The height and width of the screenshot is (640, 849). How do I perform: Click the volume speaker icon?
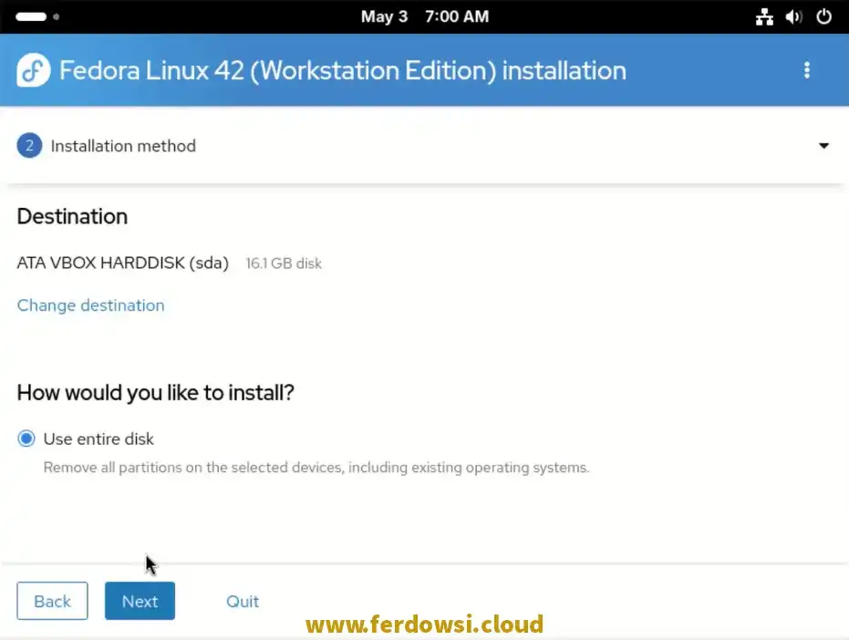(793, 16)
